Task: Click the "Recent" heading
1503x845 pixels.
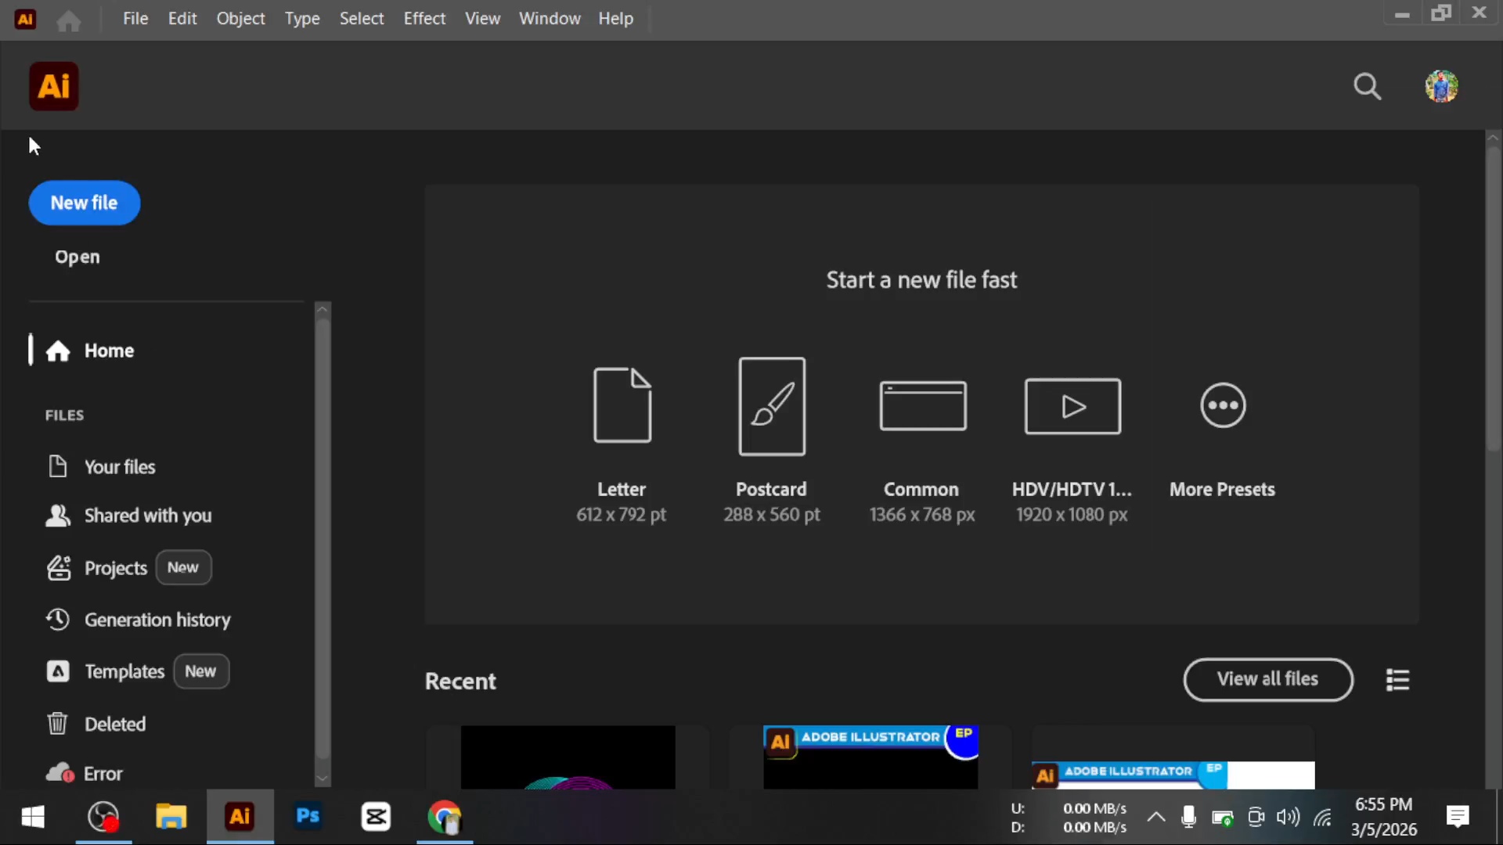Action: pyautogui.click(x=460, y=681)
